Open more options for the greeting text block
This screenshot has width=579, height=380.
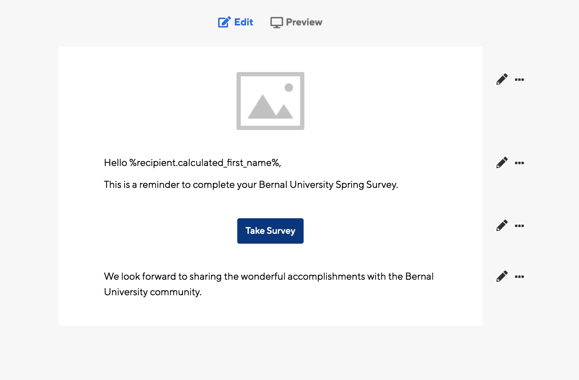pos(519,163)
